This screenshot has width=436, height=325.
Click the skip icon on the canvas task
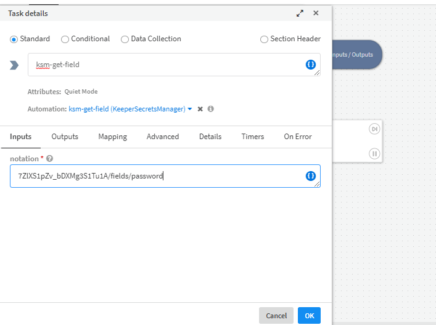[x=374, y=129]
